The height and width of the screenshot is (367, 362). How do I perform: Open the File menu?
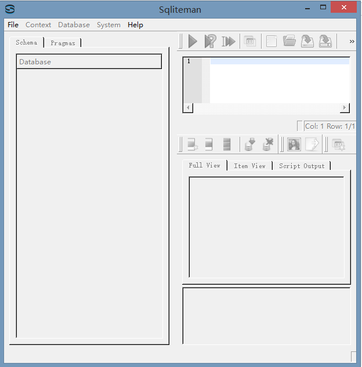(x=13, y=25)
